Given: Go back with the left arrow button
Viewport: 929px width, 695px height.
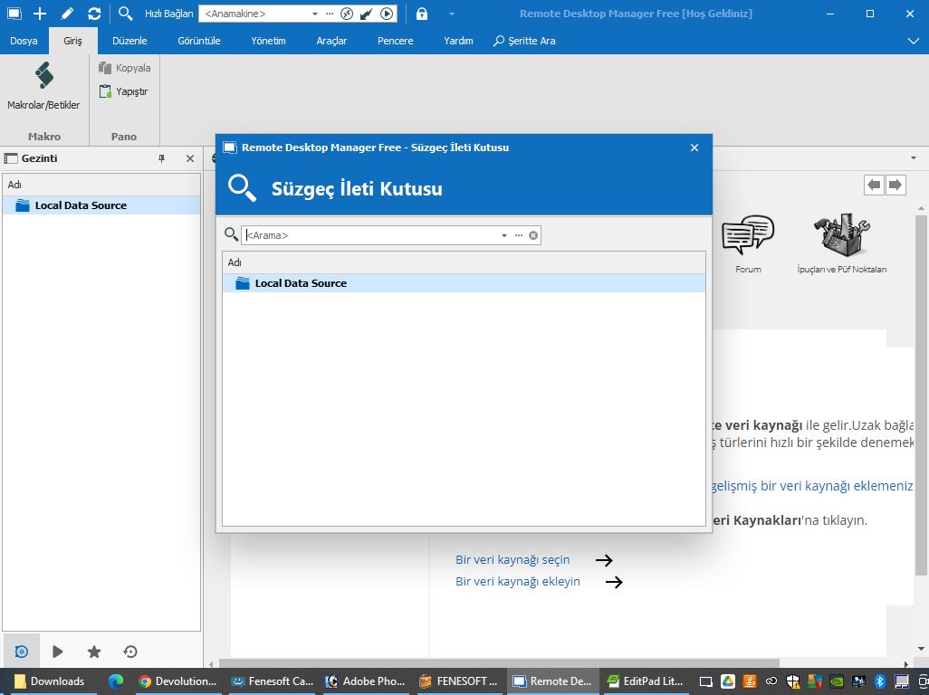Looking at the screenshot, I should point(874,185).
